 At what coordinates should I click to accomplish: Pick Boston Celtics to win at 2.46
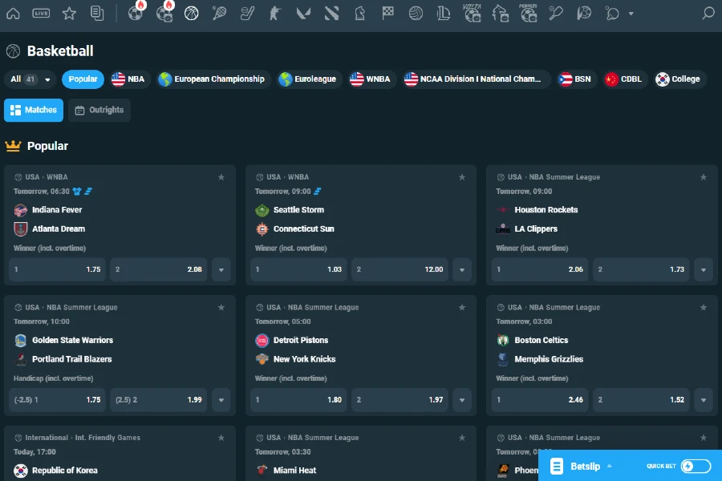(x=540, y=399)
